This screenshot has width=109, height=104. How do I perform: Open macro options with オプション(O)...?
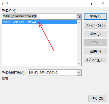click(95, 60)
